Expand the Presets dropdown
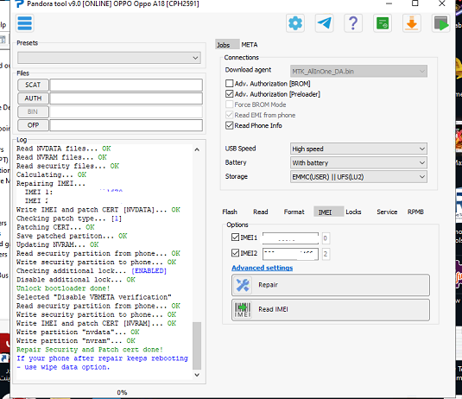Screen dimensions: 462x399 (110, 58)
